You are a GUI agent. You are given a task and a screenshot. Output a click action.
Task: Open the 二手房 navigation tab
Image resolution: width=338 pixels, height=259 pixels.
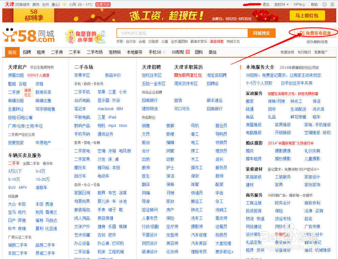pos(57,52)
